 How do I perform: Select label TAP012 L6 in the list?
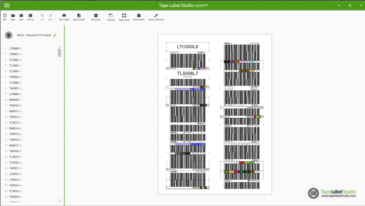coord(15,117)
